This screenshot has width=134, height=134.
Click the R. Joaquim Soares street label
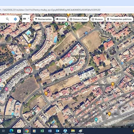(62, 99)
